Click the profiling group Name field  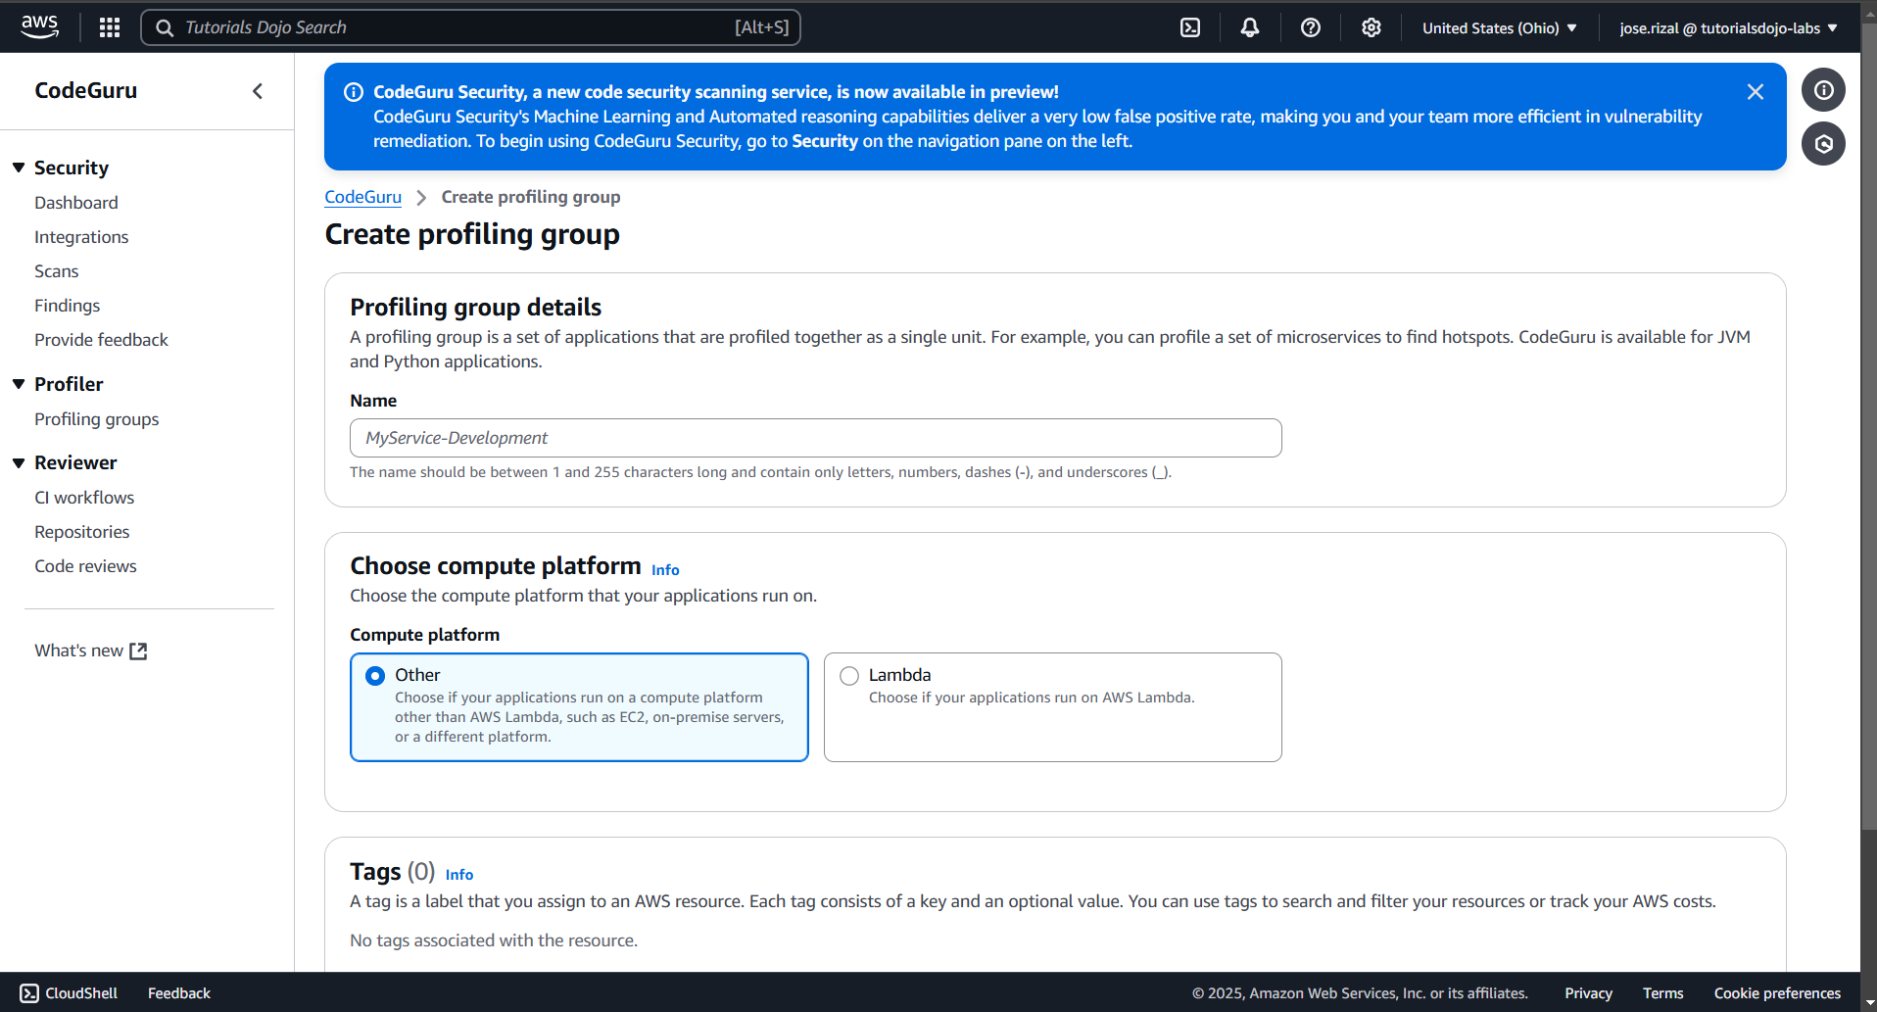[816, 438]
